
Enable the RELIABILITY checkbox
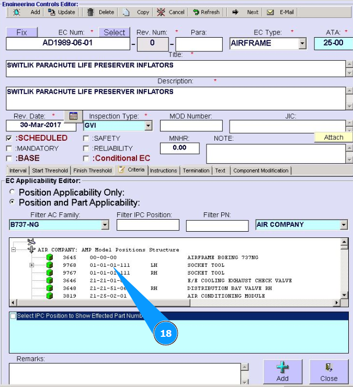(x=86, y=149)
